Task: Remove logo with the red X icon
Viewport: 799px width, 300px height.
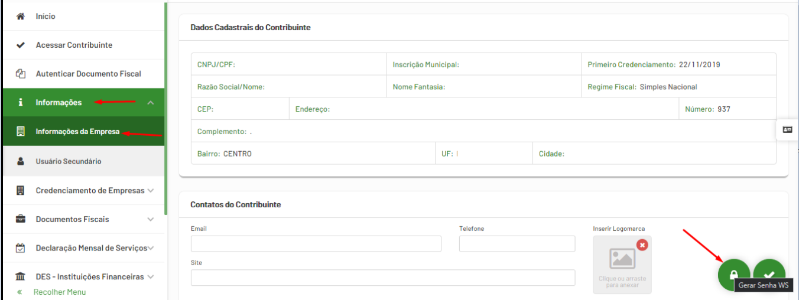Action: tap(642, 244)
